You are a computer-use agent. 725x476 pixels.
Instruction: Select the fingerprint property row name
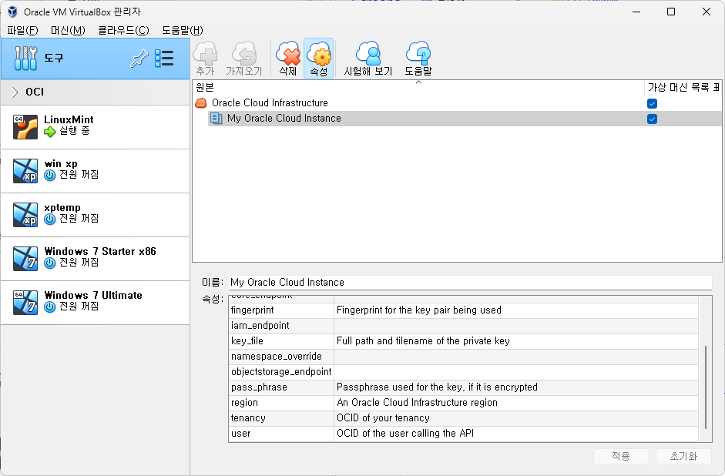click(x=253, y=310)
